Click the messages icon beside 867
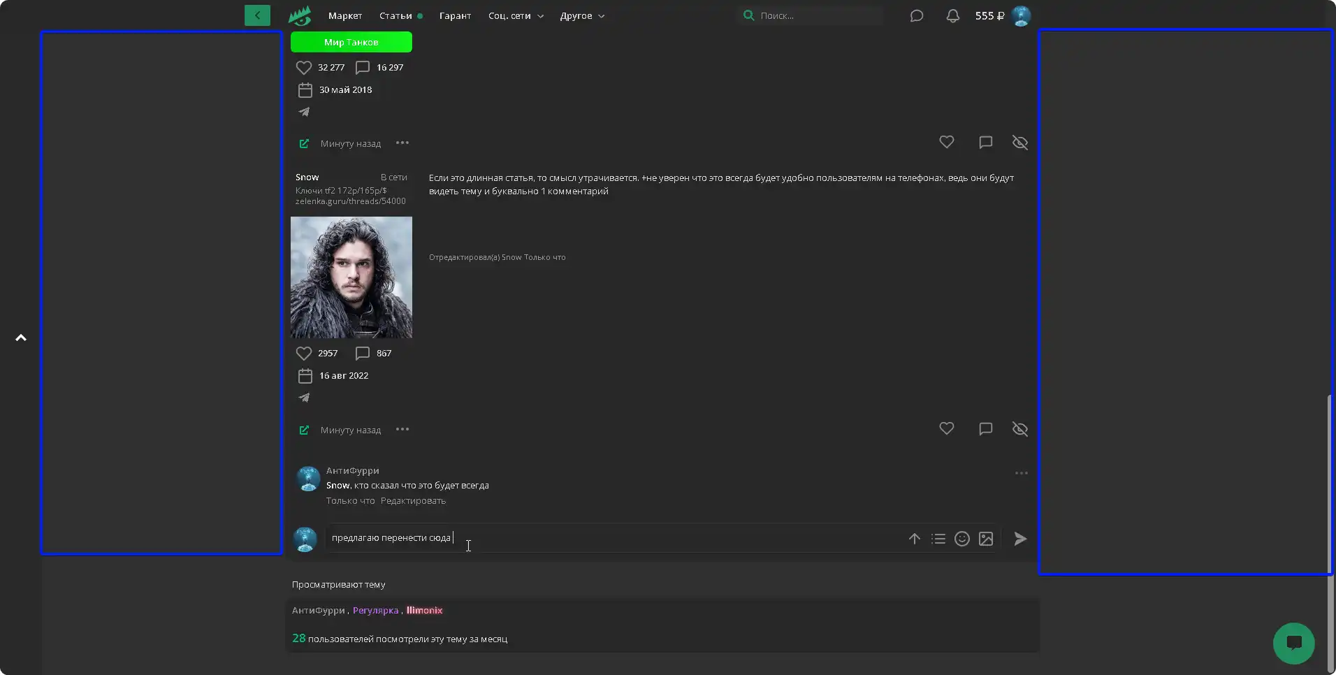 tap(363, 354)
